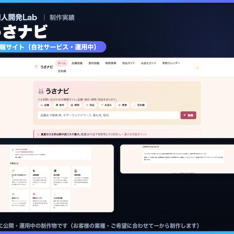This screenshot has width=234, height=234.
Task: Click the green leaf icon on 食材図鑑 card
Action: (x=55, y=171)
